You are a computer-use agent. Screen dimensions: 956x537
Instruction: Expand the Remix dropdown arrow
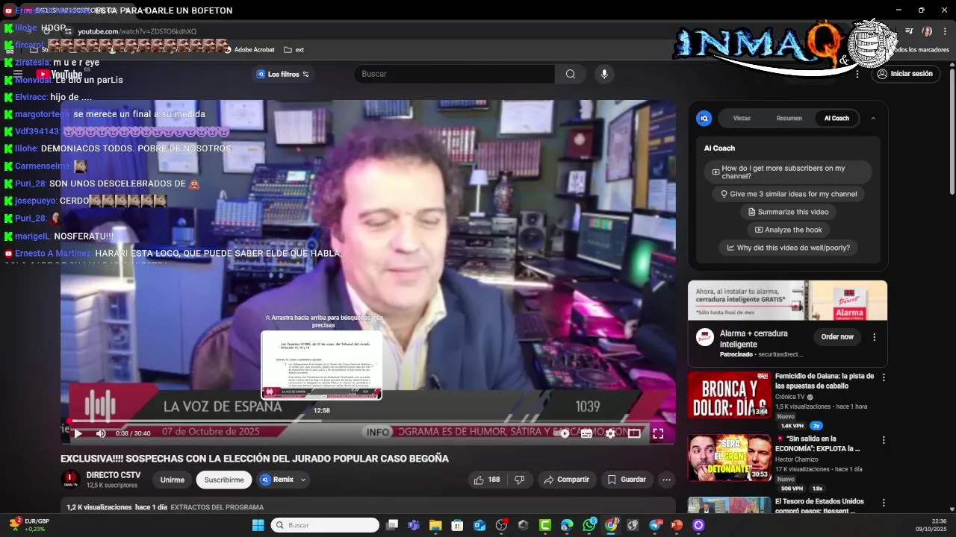[x=303, y=480]
